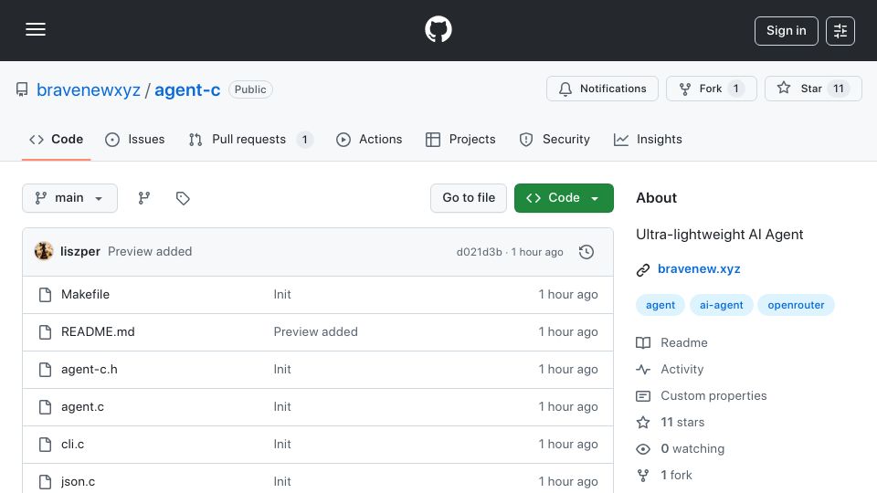Open the Pull requests tab
The width and height of the screenshot is (877, 493).
point(250,139)
